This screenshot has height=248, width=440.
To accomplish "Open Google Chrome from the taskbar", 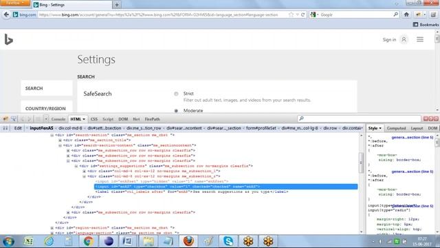I will pyautogui.click(x=89, y=241).
